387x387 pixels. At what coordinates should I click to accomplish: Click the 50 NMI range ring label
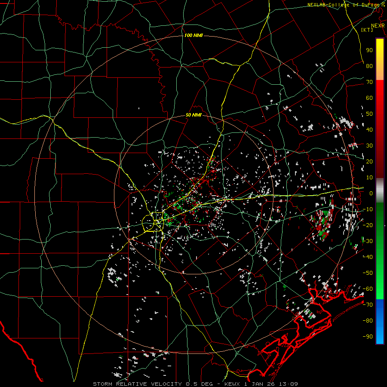(x=193, y=115)
